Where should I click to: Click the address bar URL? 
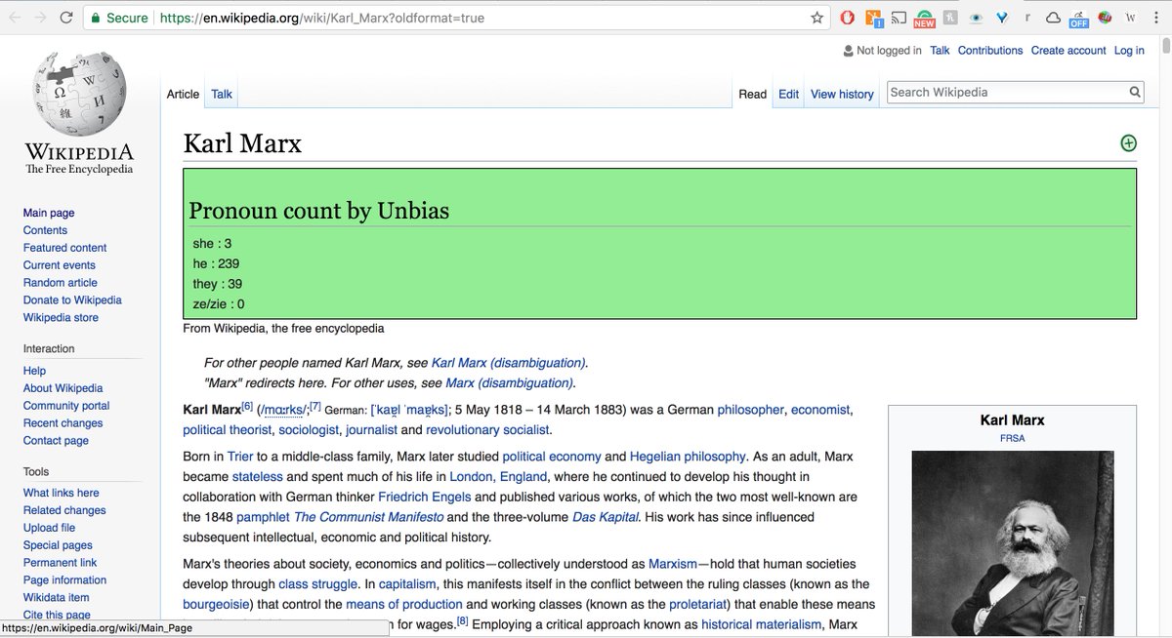coord(321,18)
